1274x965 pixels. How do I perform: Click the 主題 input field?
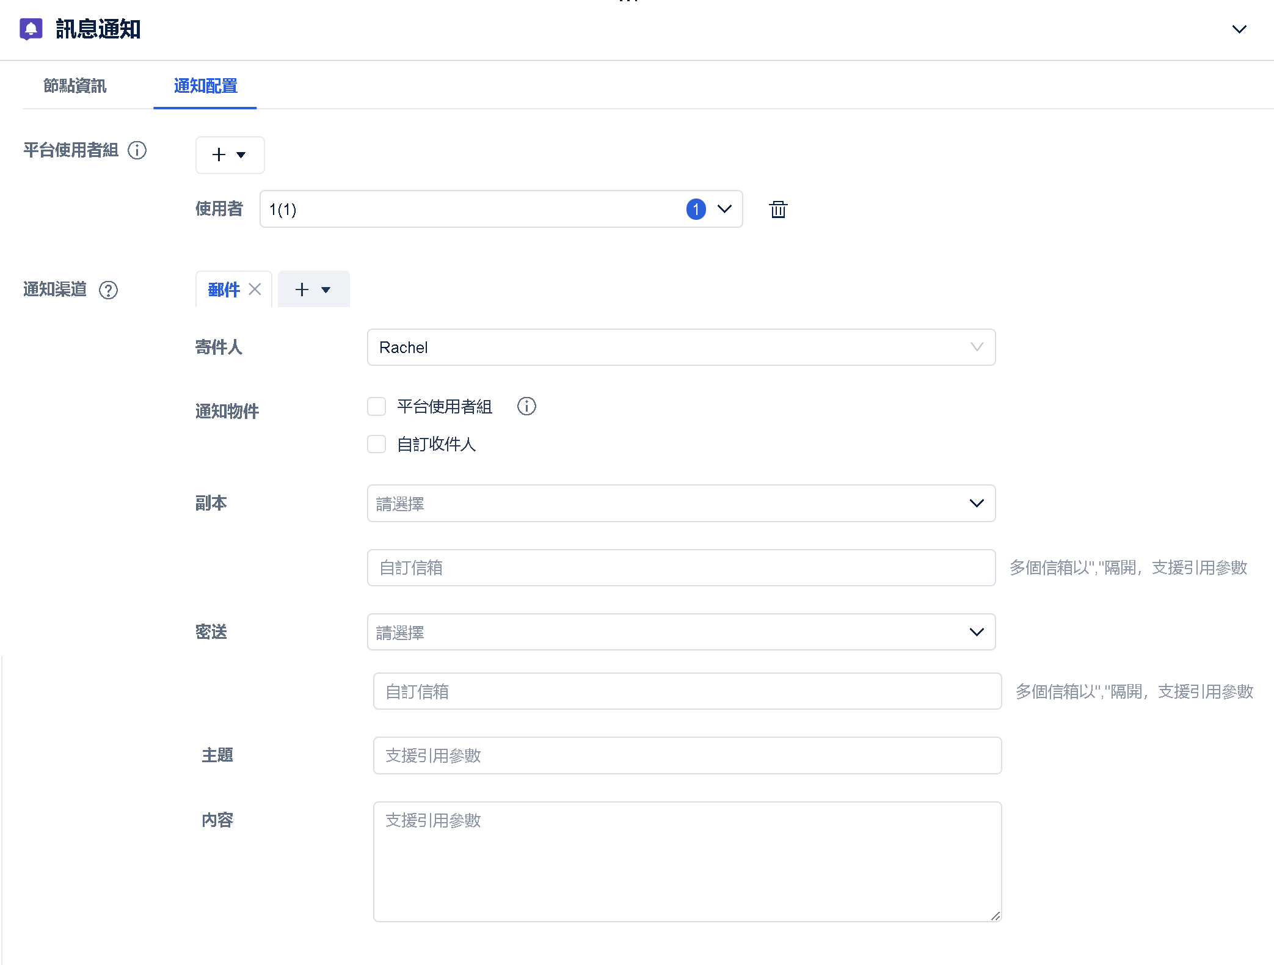point(686,756)
